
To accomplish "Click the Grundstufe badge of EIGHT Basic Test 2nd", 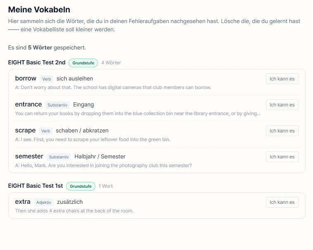I will pyautogui.click(x=83, y=63).
